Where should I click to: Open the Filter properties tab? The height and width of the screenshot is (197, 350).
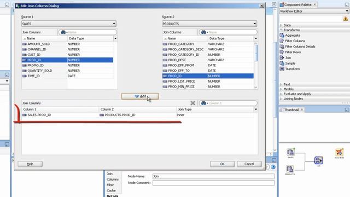click(x=110, y=185)
